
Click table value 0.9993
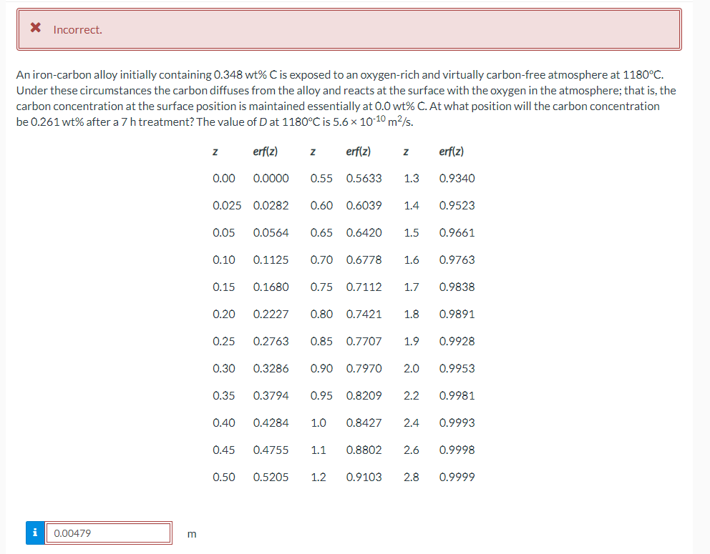pos(457,422)
